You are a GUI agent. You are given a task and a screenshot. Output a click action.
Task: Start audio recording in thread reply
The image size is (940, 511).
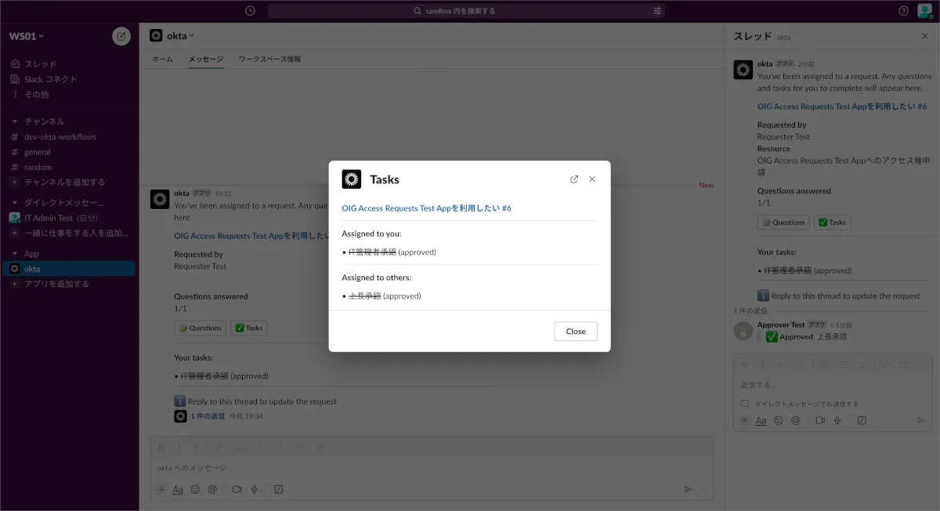point(837,420)
